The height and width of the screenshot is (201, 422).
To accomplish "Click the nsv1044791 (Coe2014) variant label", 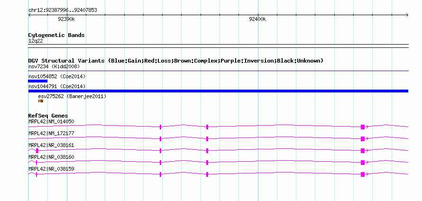I will (x=57, y=86).
